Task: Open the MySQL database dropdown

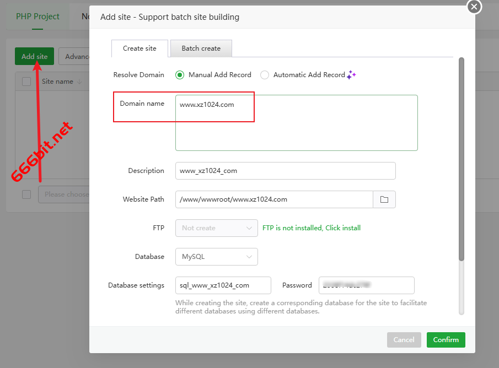Action: (x=216, y=257)
